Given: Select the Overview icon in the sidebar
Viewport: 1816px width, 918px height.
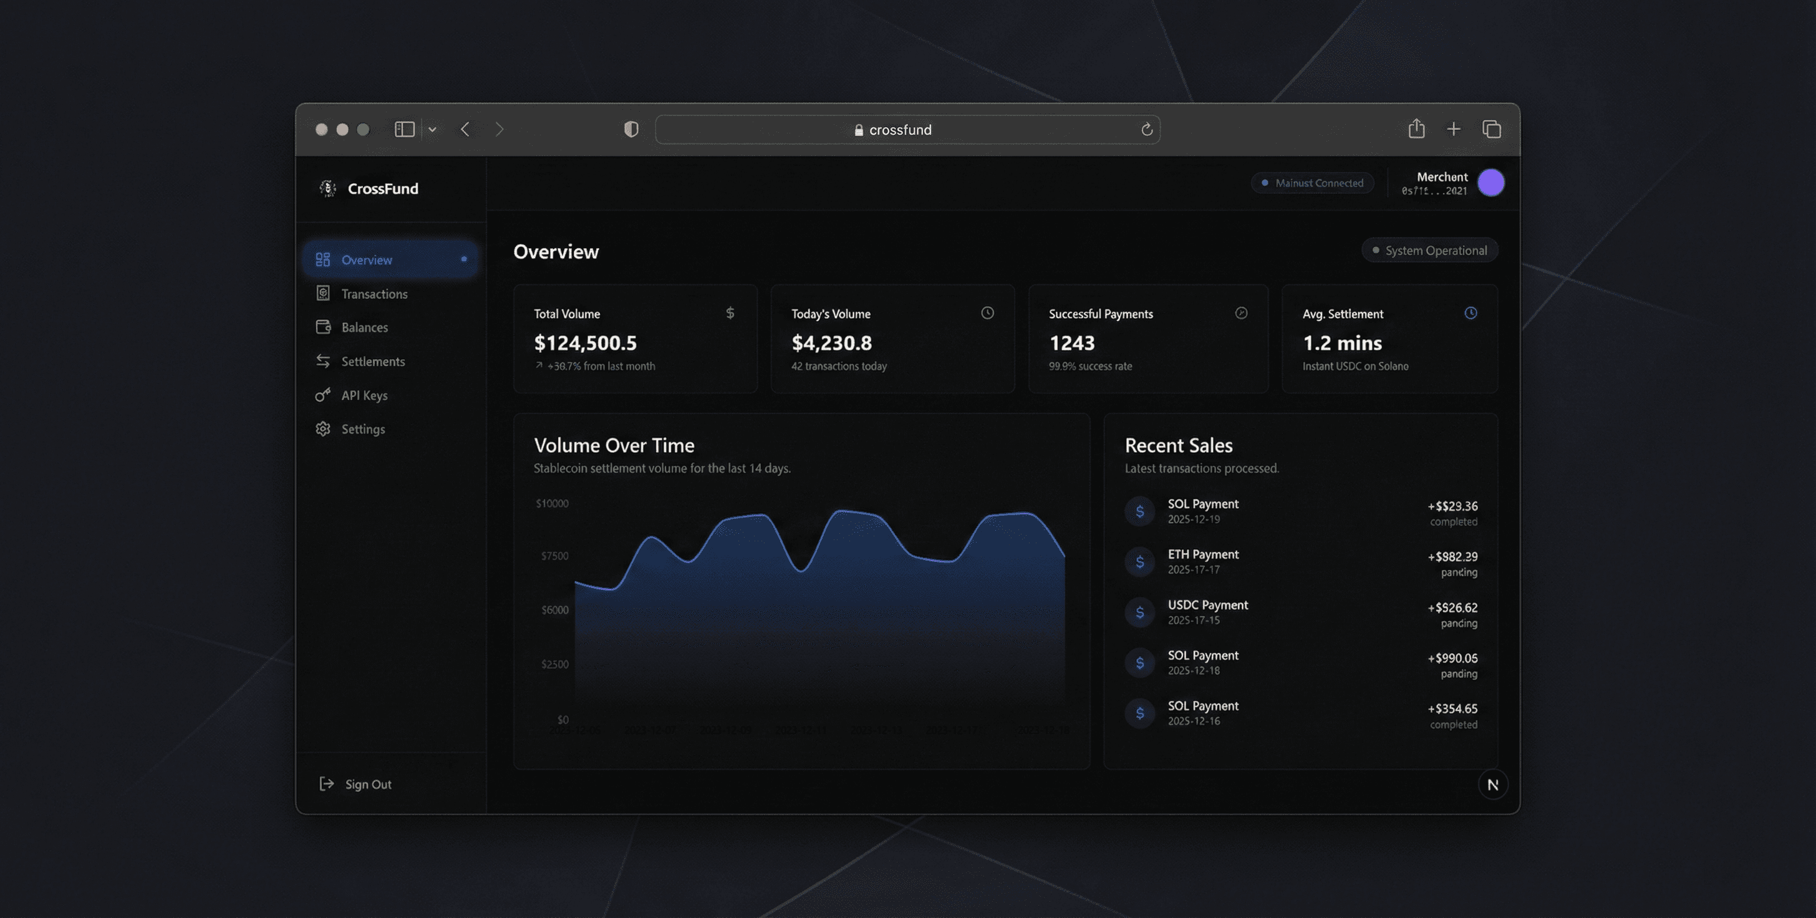Looking at the screenshot, I should click(x=324, y=259).
